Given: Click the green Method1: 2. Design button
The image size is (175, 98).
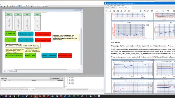Looking at the screenshot, I should pos(30,56).
